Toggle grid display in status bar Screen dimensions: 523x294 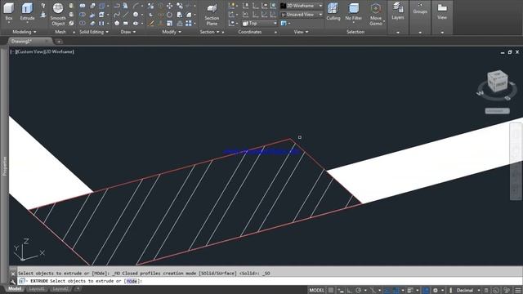pos(330,291)
